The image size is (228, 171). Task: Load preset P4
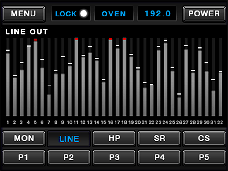[x=159, y=157]
